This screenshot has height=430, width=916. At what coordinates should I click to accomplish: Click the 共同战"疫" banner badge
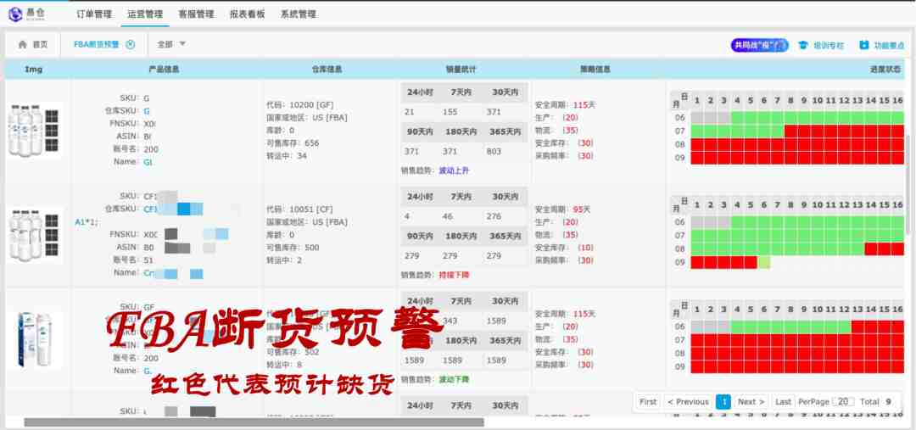click(759, 46)
